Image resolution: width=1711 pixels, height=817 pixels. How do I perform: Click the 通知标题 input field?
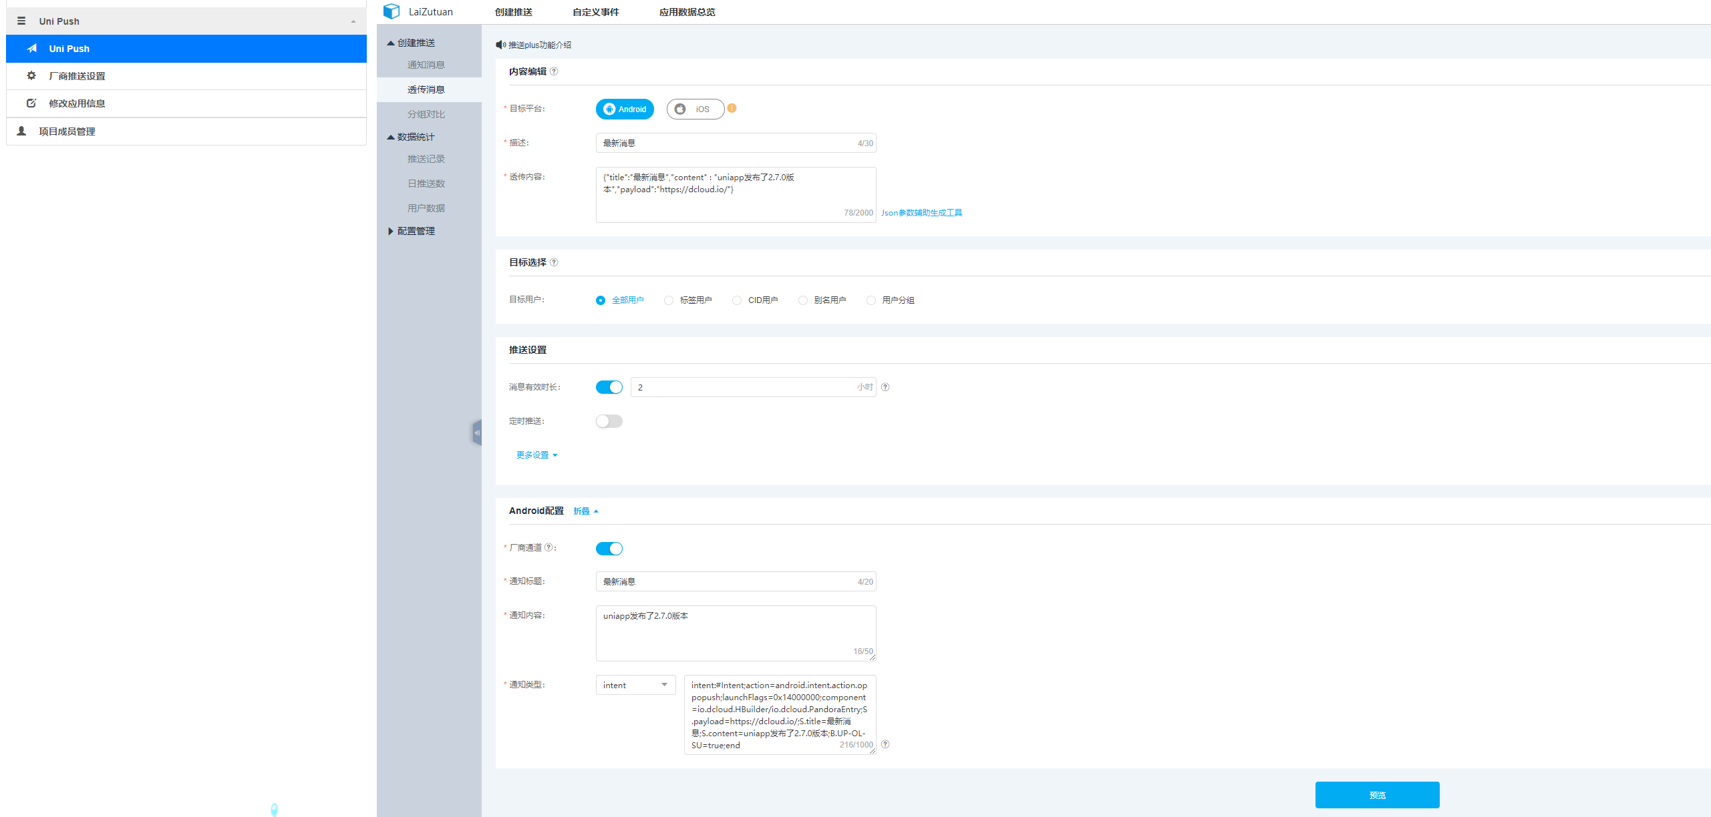(x=736, y=581)
